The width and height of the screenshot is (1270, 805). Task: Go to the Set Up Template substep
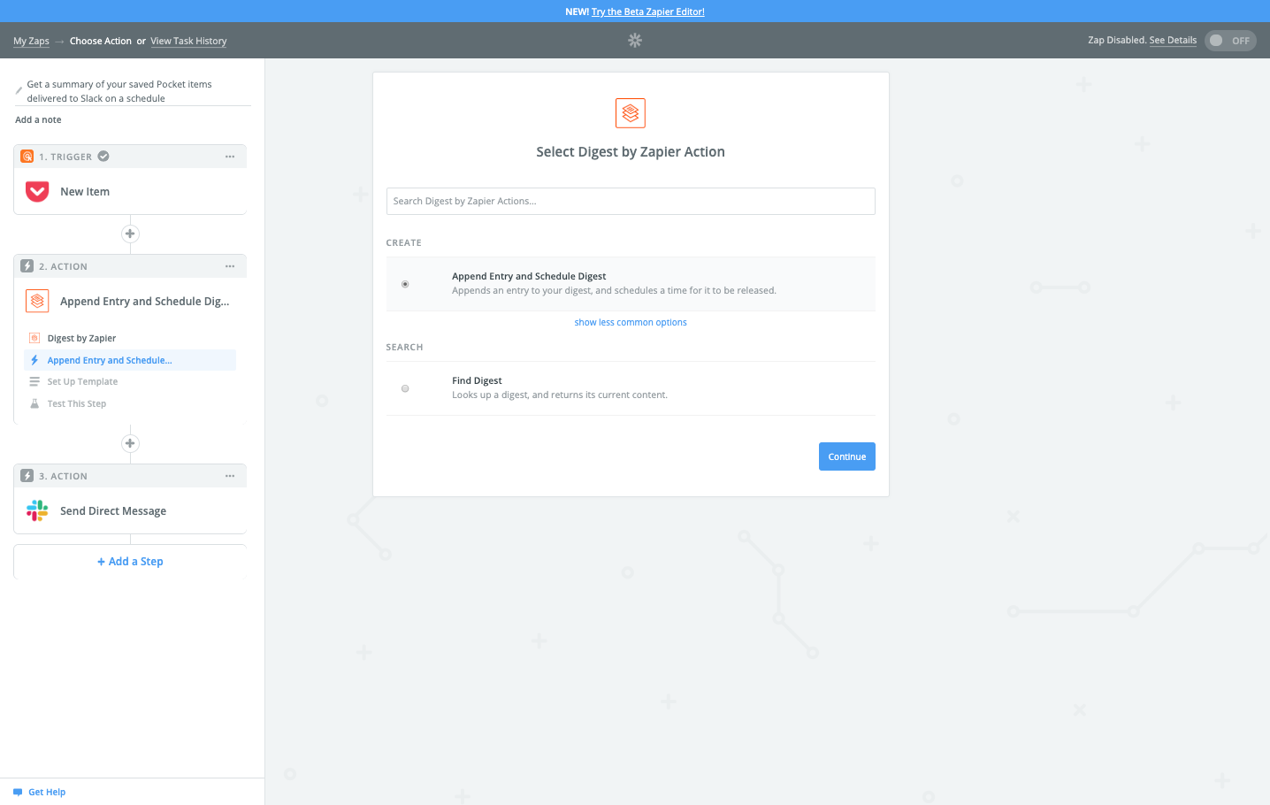82,381
